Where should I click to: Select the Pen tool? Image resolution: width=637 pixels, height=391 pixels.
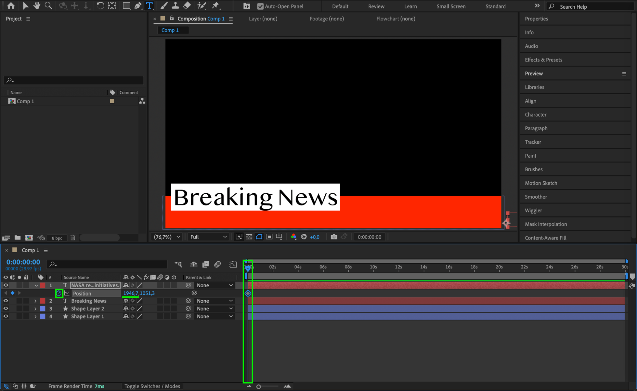138,6
